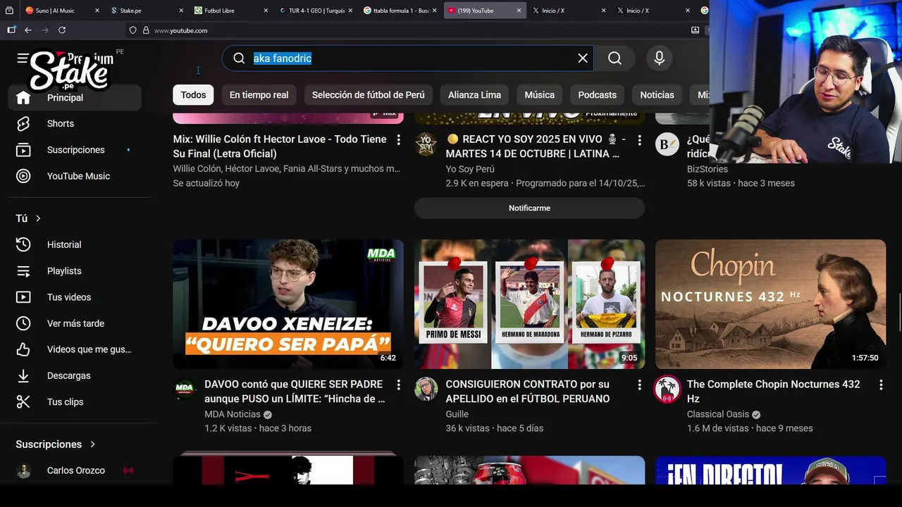Open The Complete Chopin Nocturnes 432 Hz title
Viewport: 902px width, 507px height.
(x=774, y=392)
